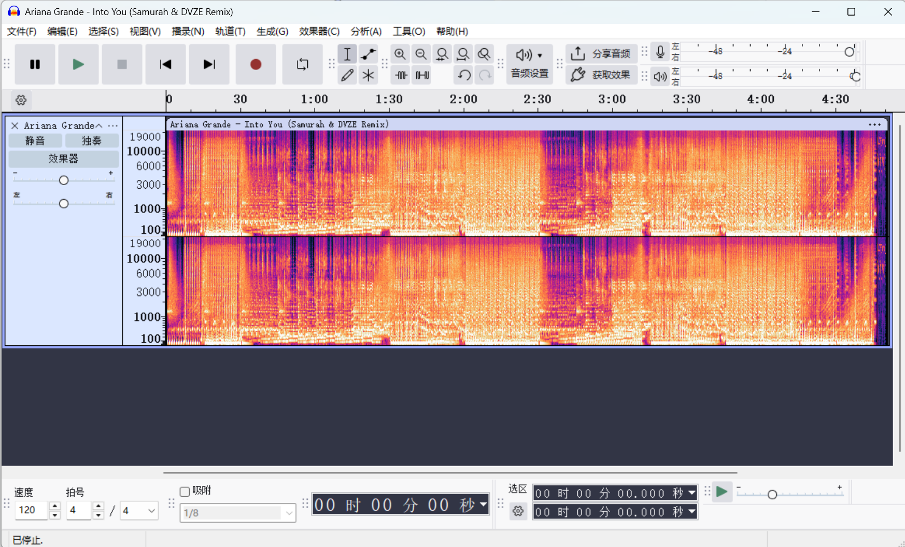
Task: Open the 帮助(H) menu
Action: 452,32
